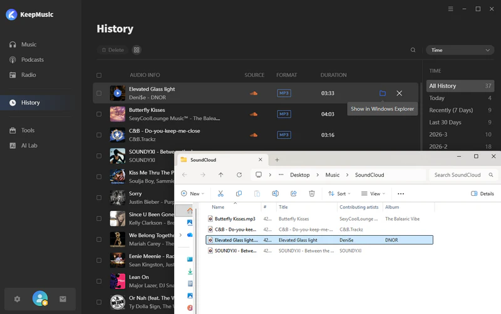
Task: Open the View dropdown in Explorer
Action: 373,194
